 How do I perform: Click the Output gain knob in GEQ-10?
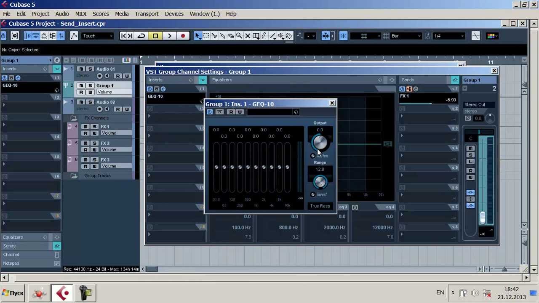pos(320,143)
